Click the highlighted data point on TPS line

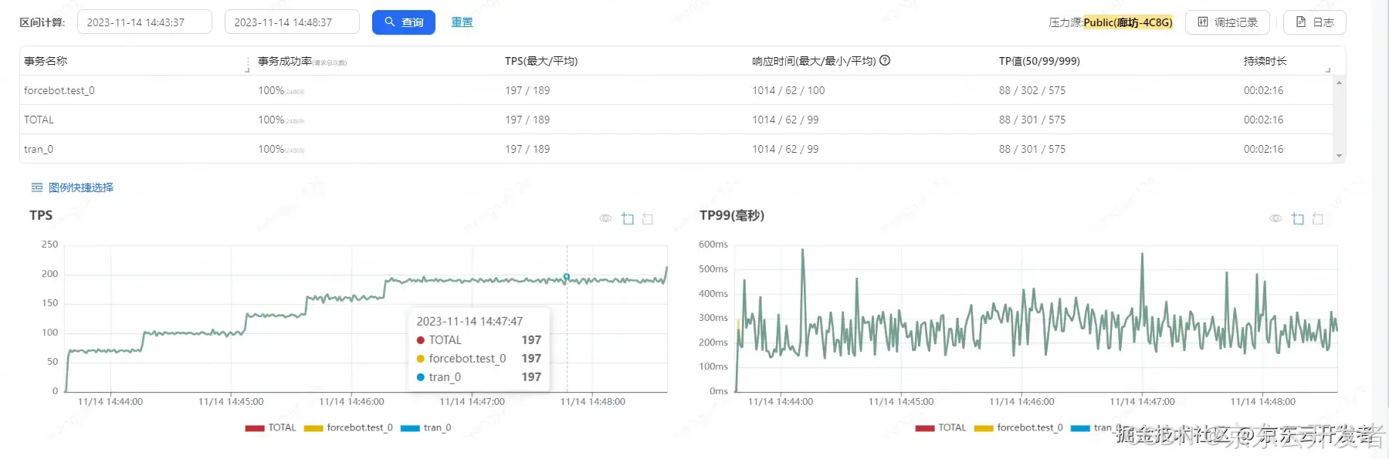(x=567, y=276)
